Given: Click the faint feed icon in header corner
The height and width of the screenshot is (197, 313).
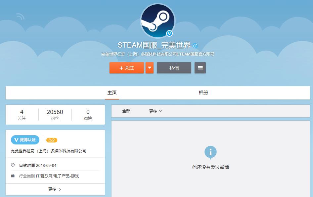Looking at the screenshot, I should (20, 16).
